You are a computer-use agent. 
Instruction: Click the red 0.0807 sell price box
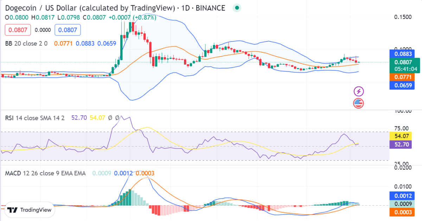[18, 30]
